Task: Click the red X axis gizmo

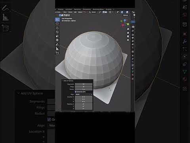Action: click(x=123, y=25)
